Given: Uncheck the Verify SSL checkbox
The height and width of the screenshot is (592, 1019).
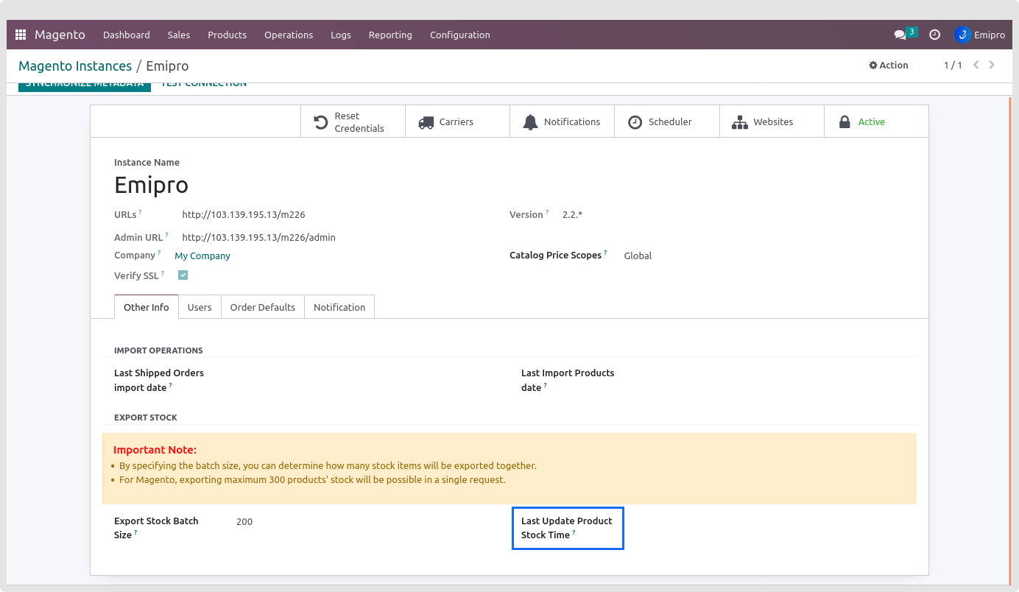Looking at the screenshot, I should coord(183,275).
